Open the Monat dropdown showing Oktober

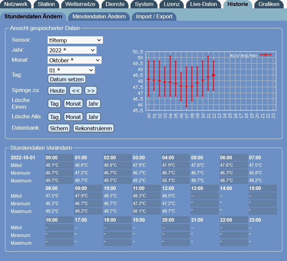point(74,60)
